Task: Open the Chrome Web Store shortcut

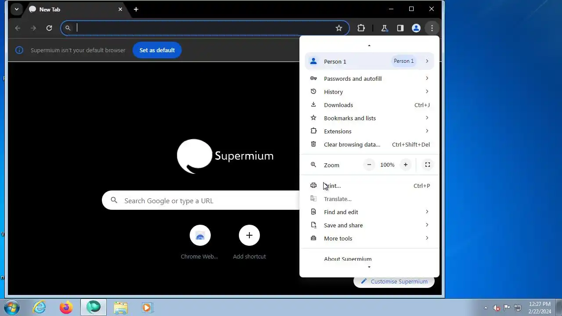Action: pyautogui.click(x=200, y=243)
